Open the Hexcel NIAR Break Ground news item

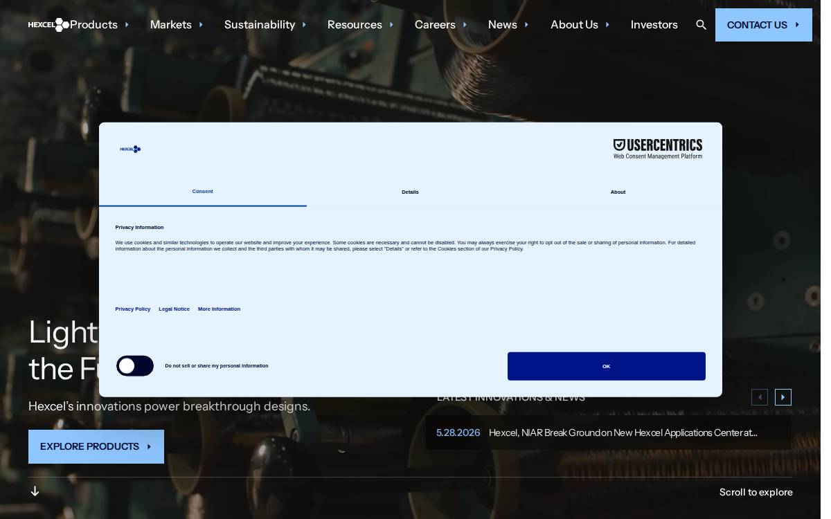623,432
